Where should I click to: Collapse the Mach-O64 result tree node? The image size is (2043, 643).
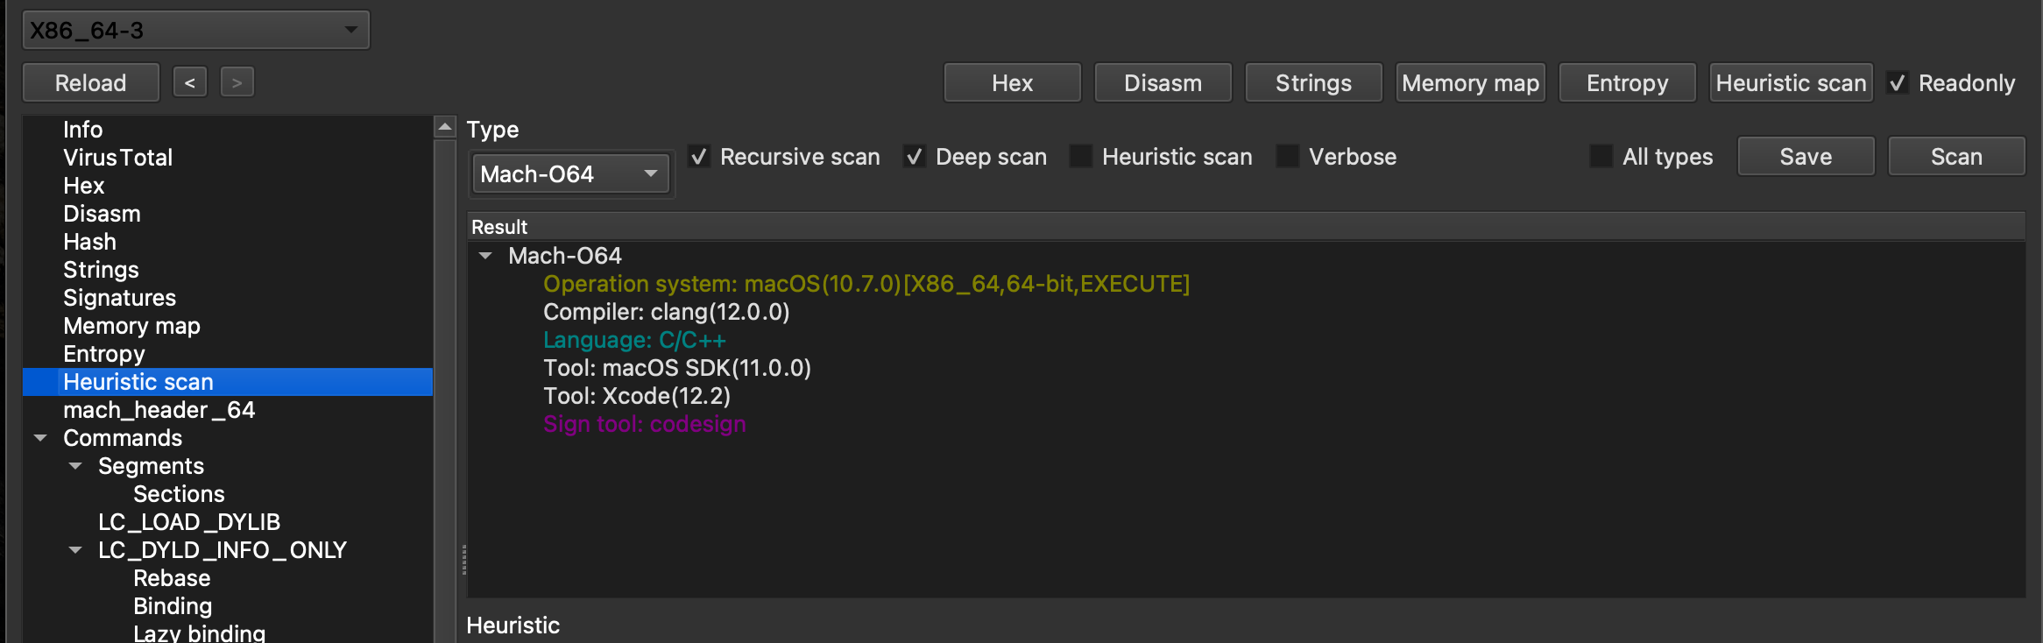coord(485,256)
